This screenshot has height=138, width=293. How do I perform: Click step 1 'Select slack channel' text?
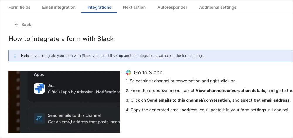(181, 81)
